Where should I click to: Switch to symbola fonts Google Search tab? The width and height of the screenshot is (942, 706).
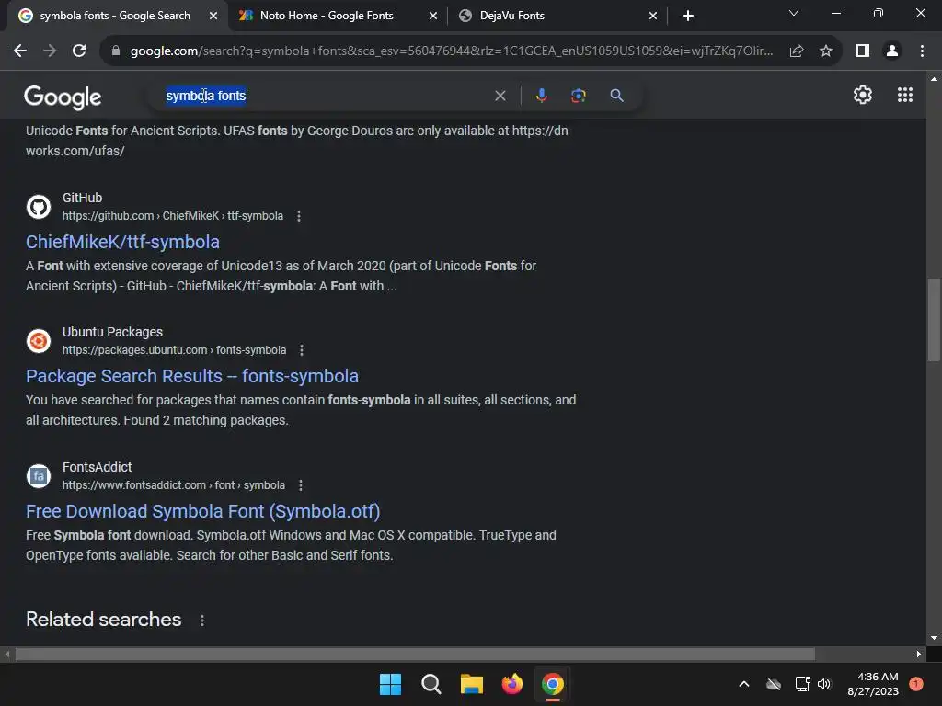pos(114,16)
